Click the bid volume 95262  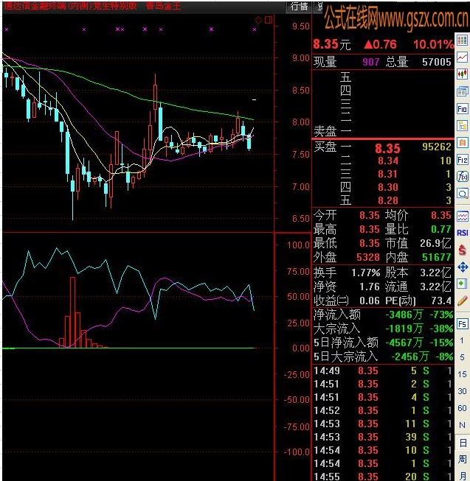tap(437, 147)
